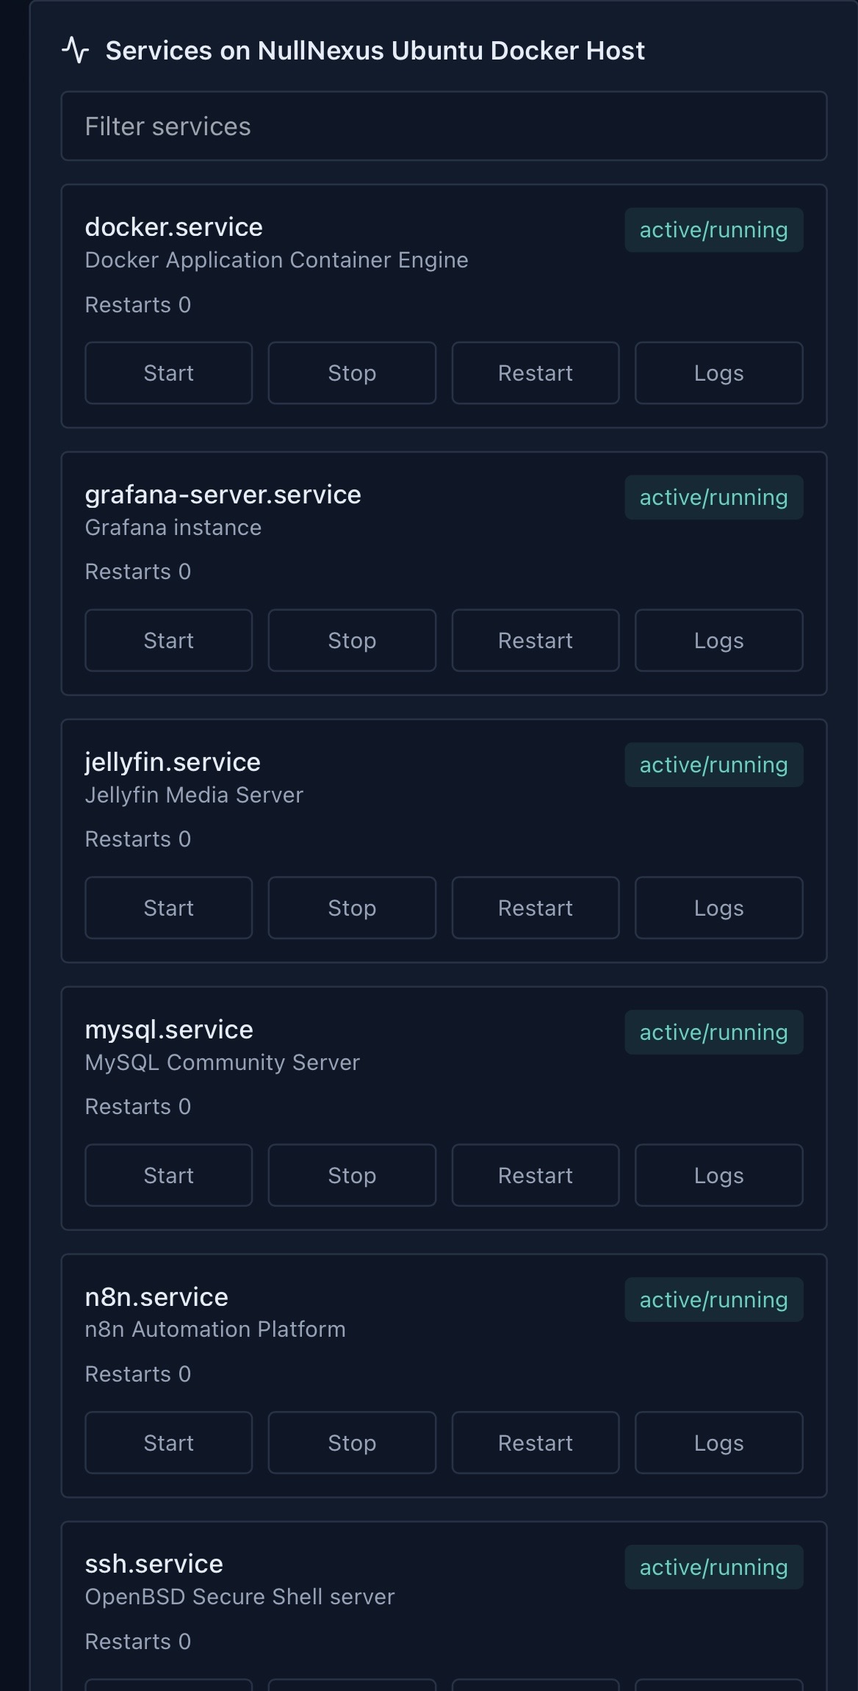Click 'n8n Automation Platform' description
Viewport: 858px width, 1691px height.
(215, 1329)
